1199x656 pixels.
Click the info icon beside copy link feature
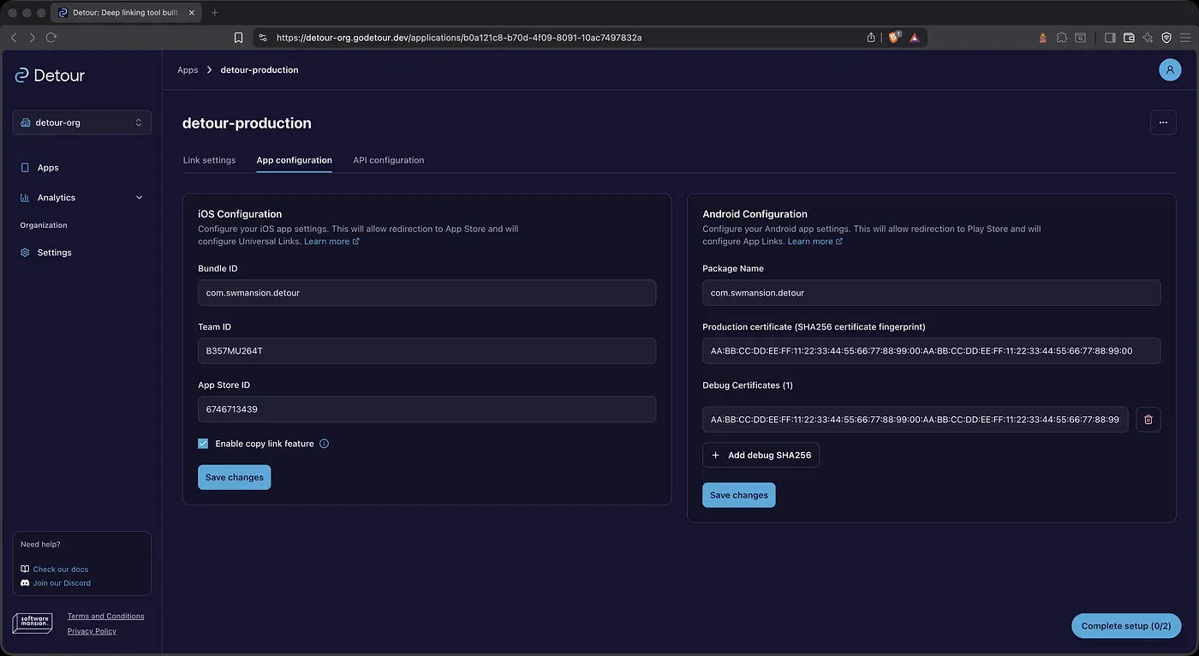click(x=324, y=444)
